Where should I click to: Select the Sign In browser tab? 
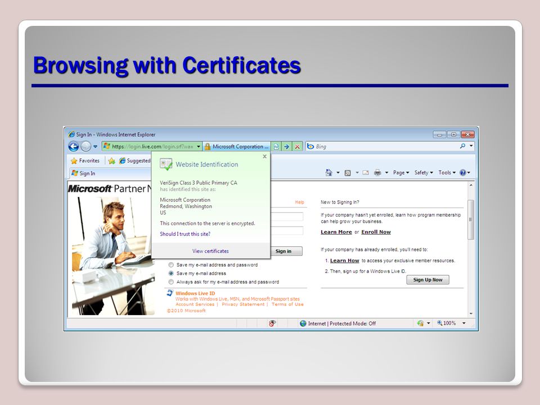110,173
